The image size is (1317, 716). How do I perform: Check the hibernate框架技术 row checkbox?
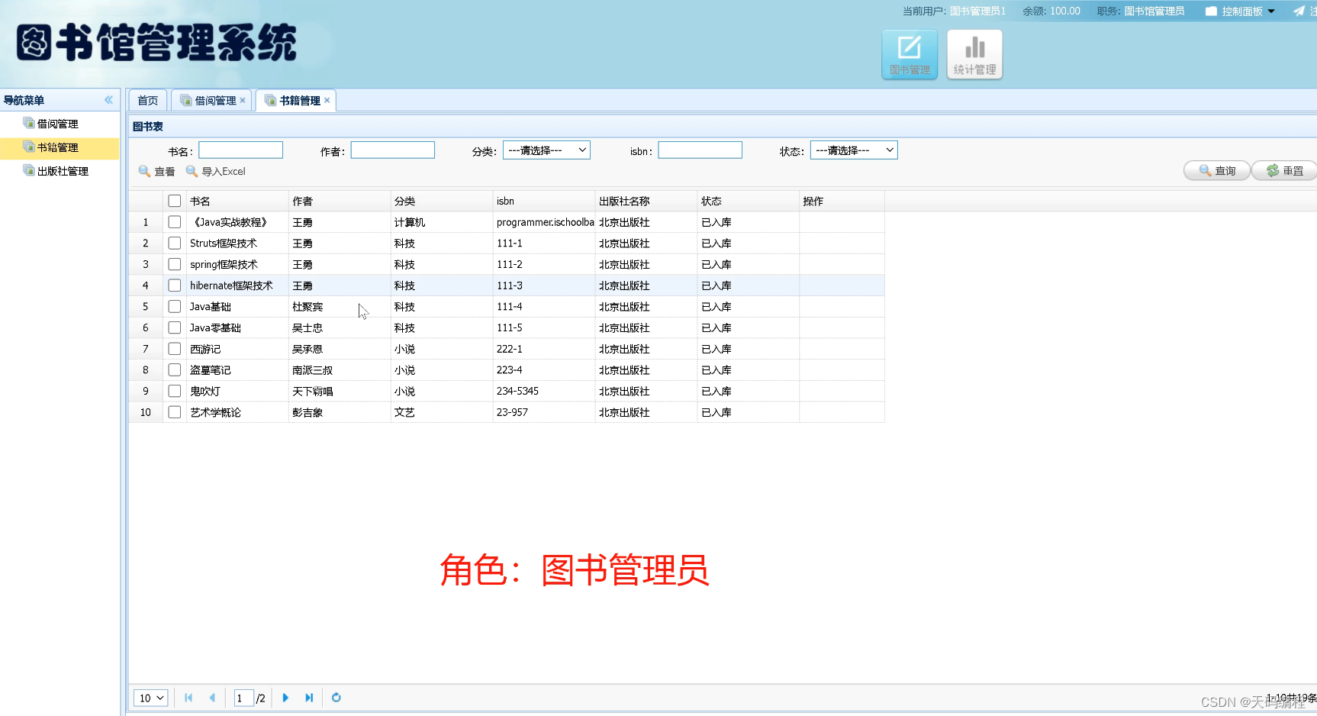[175, 285]
